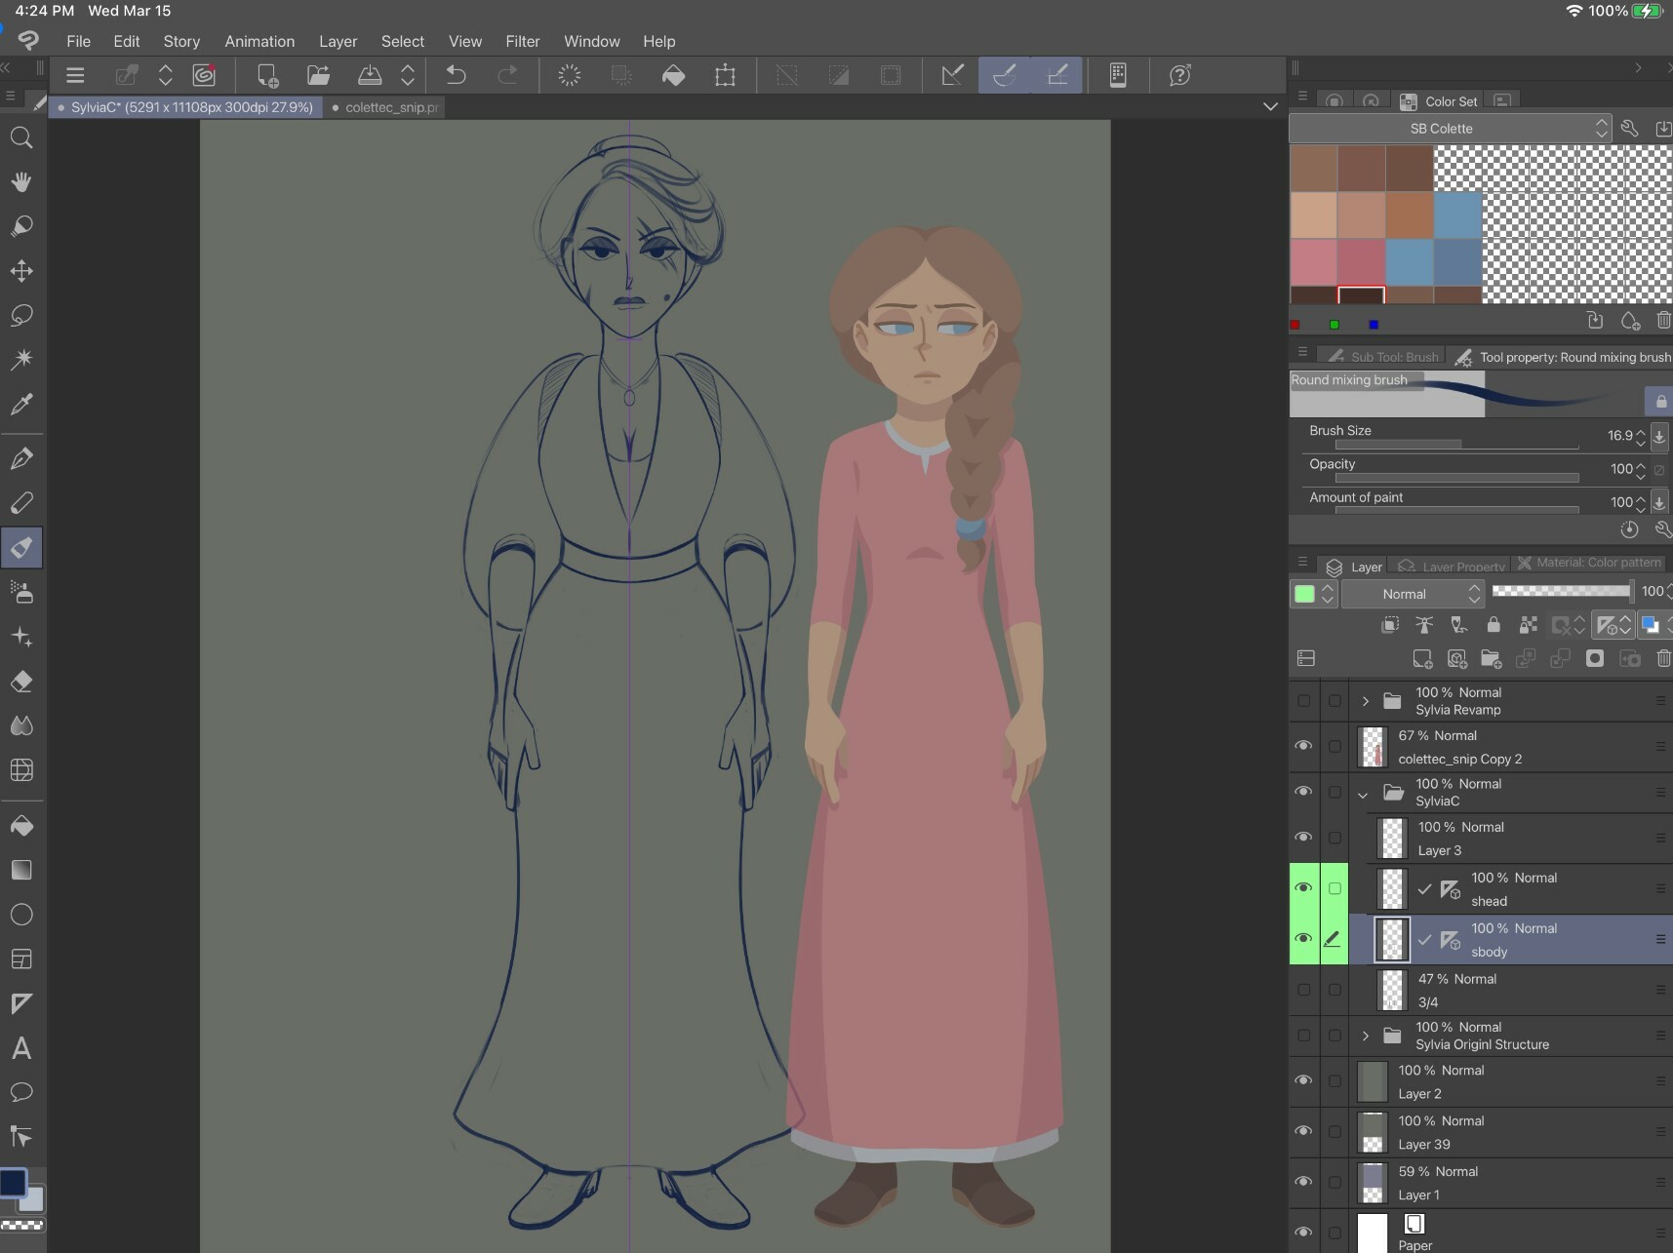Viewport: 1673px width, 1253px height.
Task: Choose the Text tool
Action: click(21, 1048)
